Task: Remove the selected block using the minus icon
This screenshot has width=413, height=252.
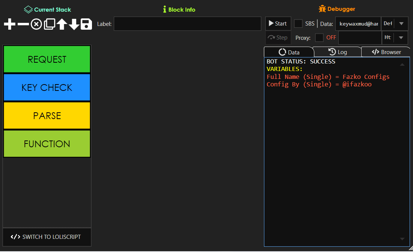Action: tap(23, 24)
